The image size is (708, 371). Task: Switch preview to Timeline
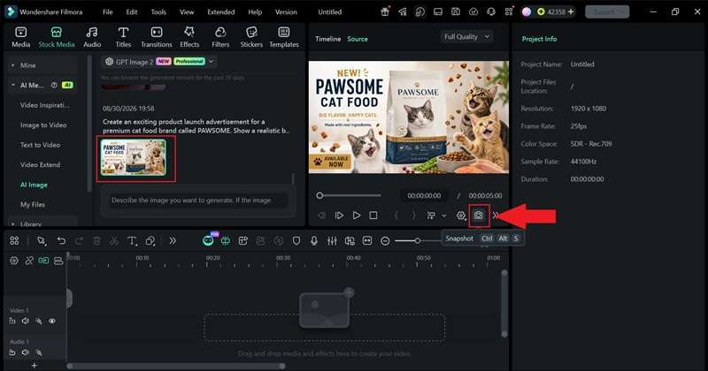[x=327, y=39]
